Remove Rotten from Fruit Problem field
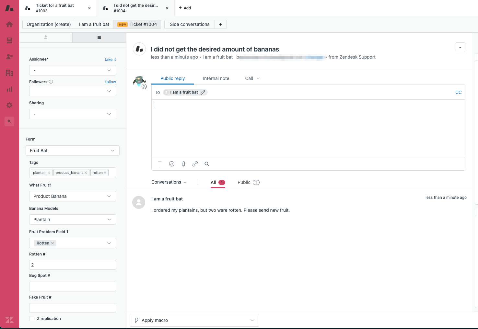The width and height of the screenshot is (478, 329). [x=52, y=243]
